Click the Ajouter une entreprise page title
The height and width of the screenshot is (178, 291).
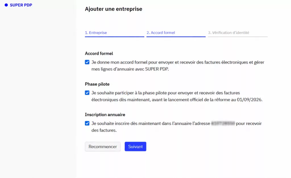(113, 9)
